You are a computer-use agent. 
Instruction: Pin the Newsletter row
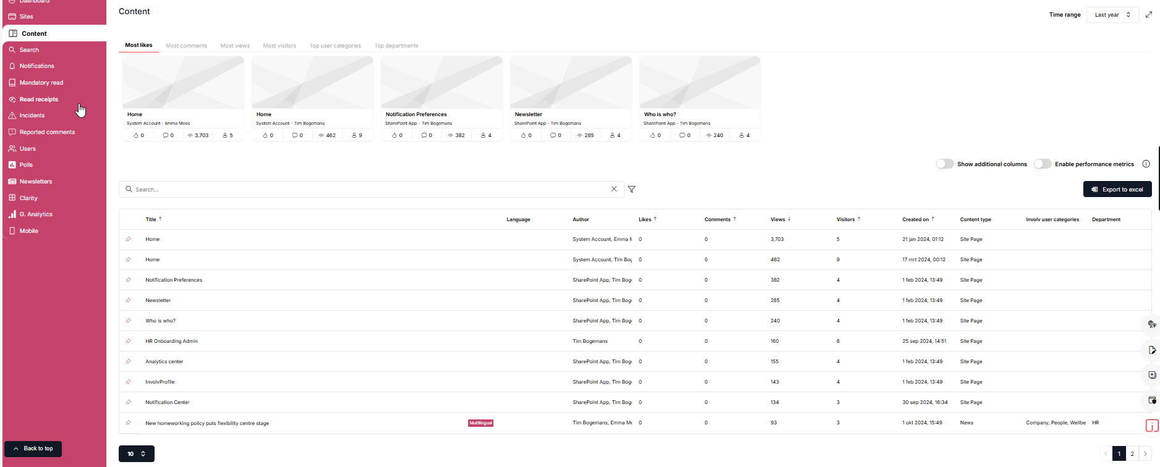[x=128, y=300]
